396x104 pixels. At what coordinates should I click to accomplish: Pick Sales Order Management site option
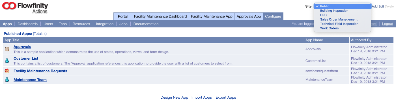[x=343, y=19]
